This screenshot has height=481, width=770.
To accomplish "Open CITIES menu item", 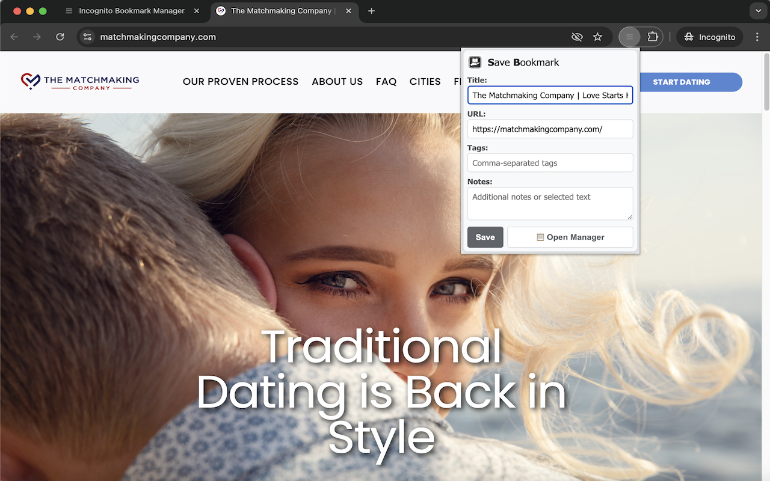I will coord(425,82).
